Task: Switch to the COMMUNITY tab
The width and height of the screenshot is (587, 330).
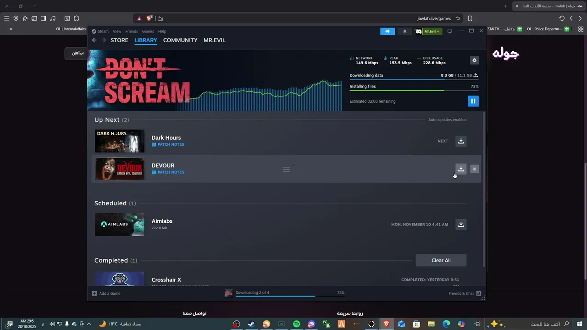Action: [x=180, y=40]
